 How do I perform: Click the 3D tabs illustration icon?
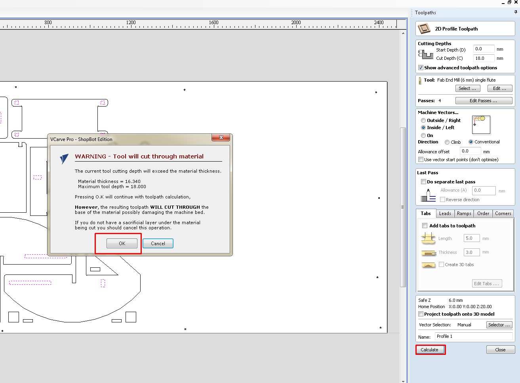tap(428, 265)
